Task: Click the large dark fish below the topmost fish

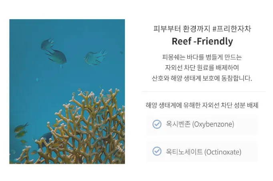Action: (x=57, y=56)
